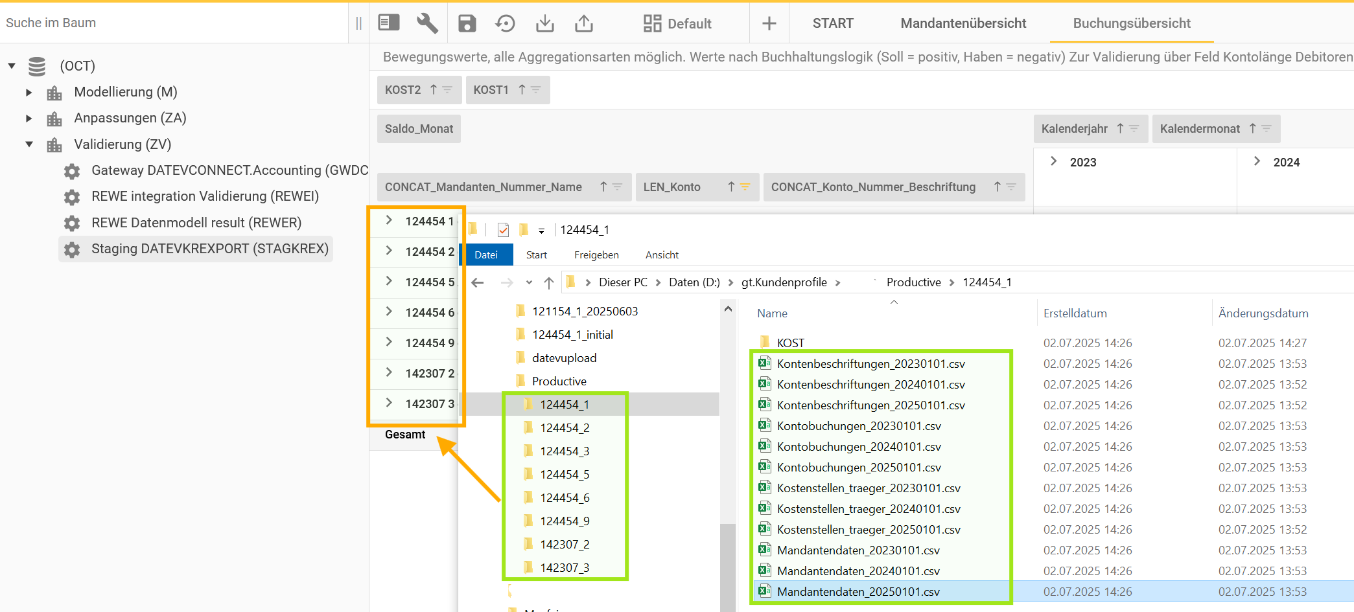Click the save disk icon
Screen dimensions: 1354x612
pos(467,23)
